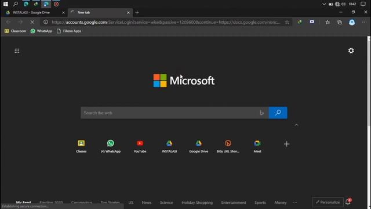Close the INSTALASI - Google Drive tab
This screenshot has height=209, width=371.
coord(63,13)
